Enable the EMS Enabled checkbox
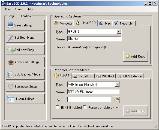Image resolution: width=159 pixels, height=130 pixels. tap(57, 107)
